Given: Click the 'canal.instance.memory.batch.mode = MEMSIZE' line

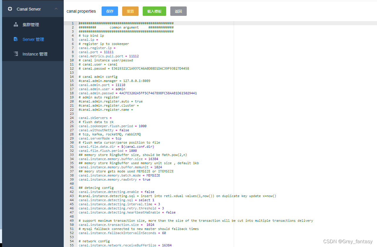Looking at the screenshot, I should 119,175.
